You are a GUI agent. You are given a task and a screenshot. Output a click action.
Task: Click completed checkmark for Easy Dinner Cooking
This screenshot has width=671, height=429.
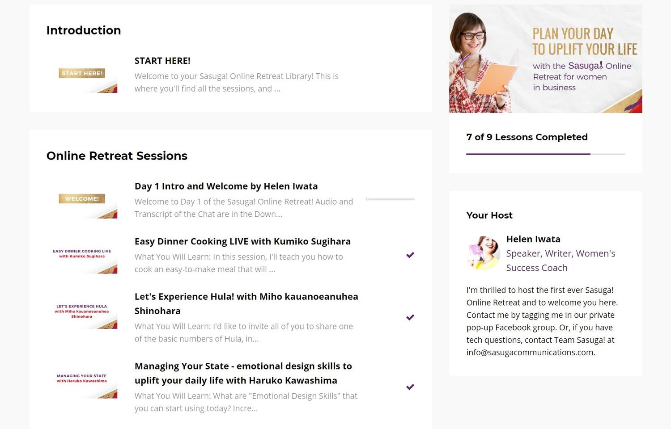(410, 255)
